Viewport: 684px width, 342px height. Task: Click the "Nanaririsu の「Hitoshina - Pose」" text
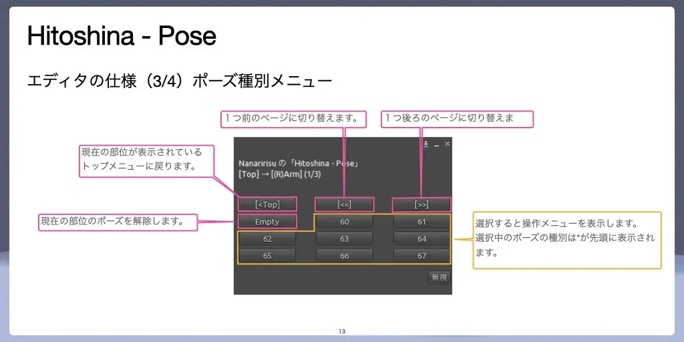point(299,164)
